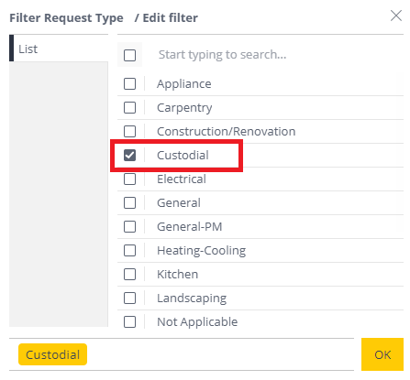Check the Heating-Cooling checkbox
410x380 pixels.
click(129, 250)
